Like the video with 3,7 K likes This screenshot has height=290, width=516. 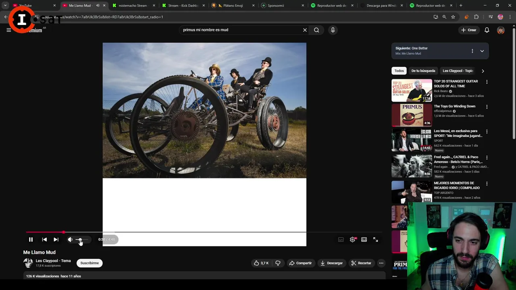(x=261, y=263)
